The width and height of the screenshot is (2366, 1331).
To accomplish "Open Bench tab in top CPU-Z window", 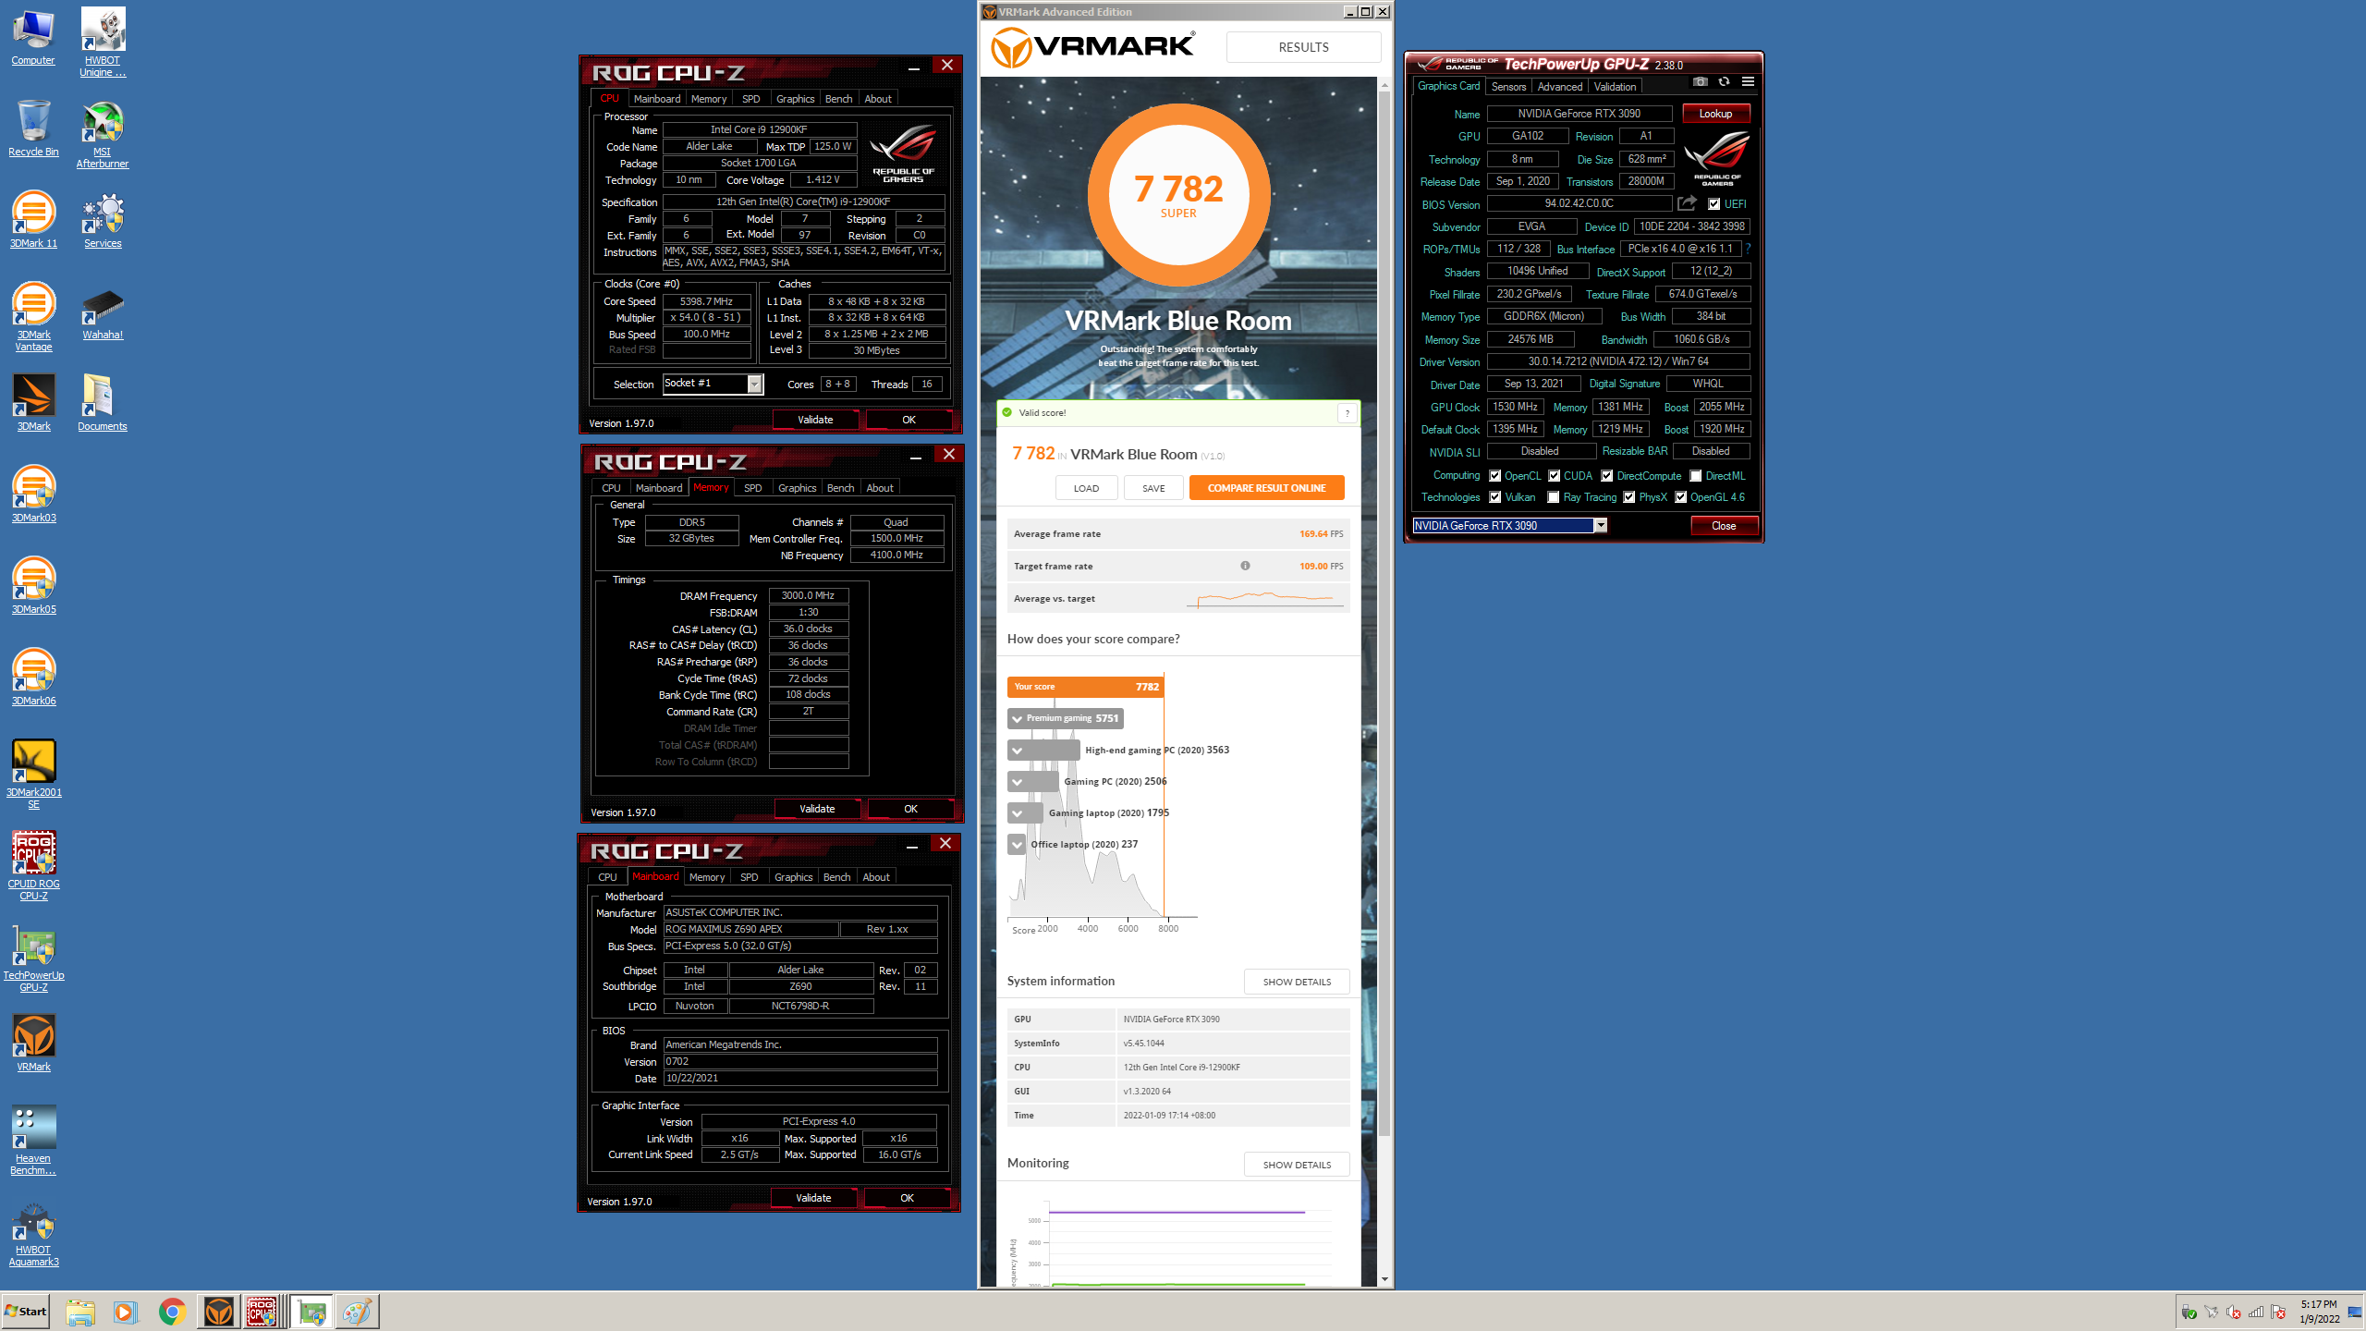I will pos(838,99).
